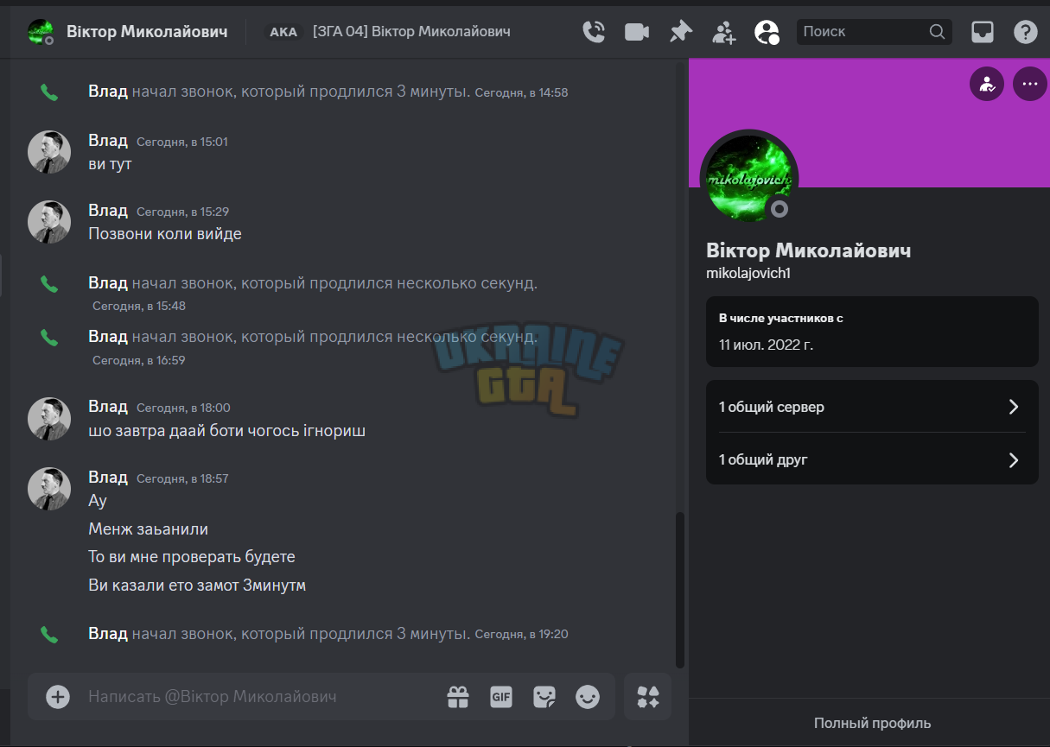Click the message Позвони коли вийде
1050x747 pixels.
(x=165, y=234)
